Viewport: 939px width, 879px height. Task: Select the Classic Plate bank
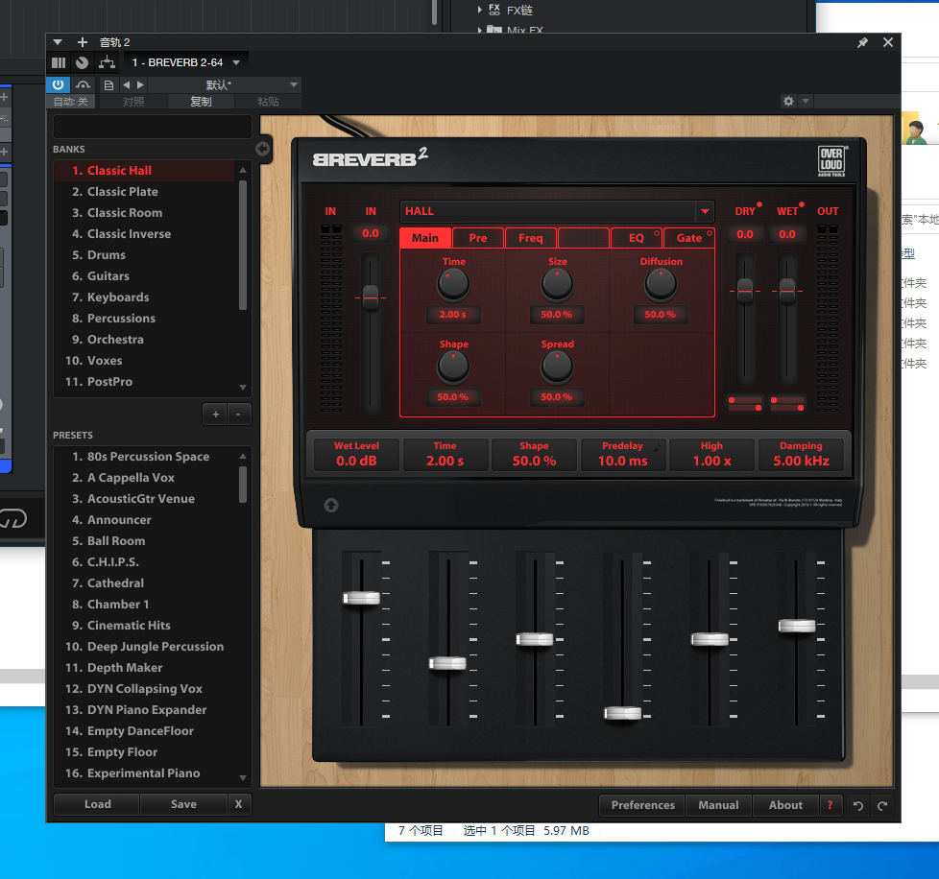144,192
